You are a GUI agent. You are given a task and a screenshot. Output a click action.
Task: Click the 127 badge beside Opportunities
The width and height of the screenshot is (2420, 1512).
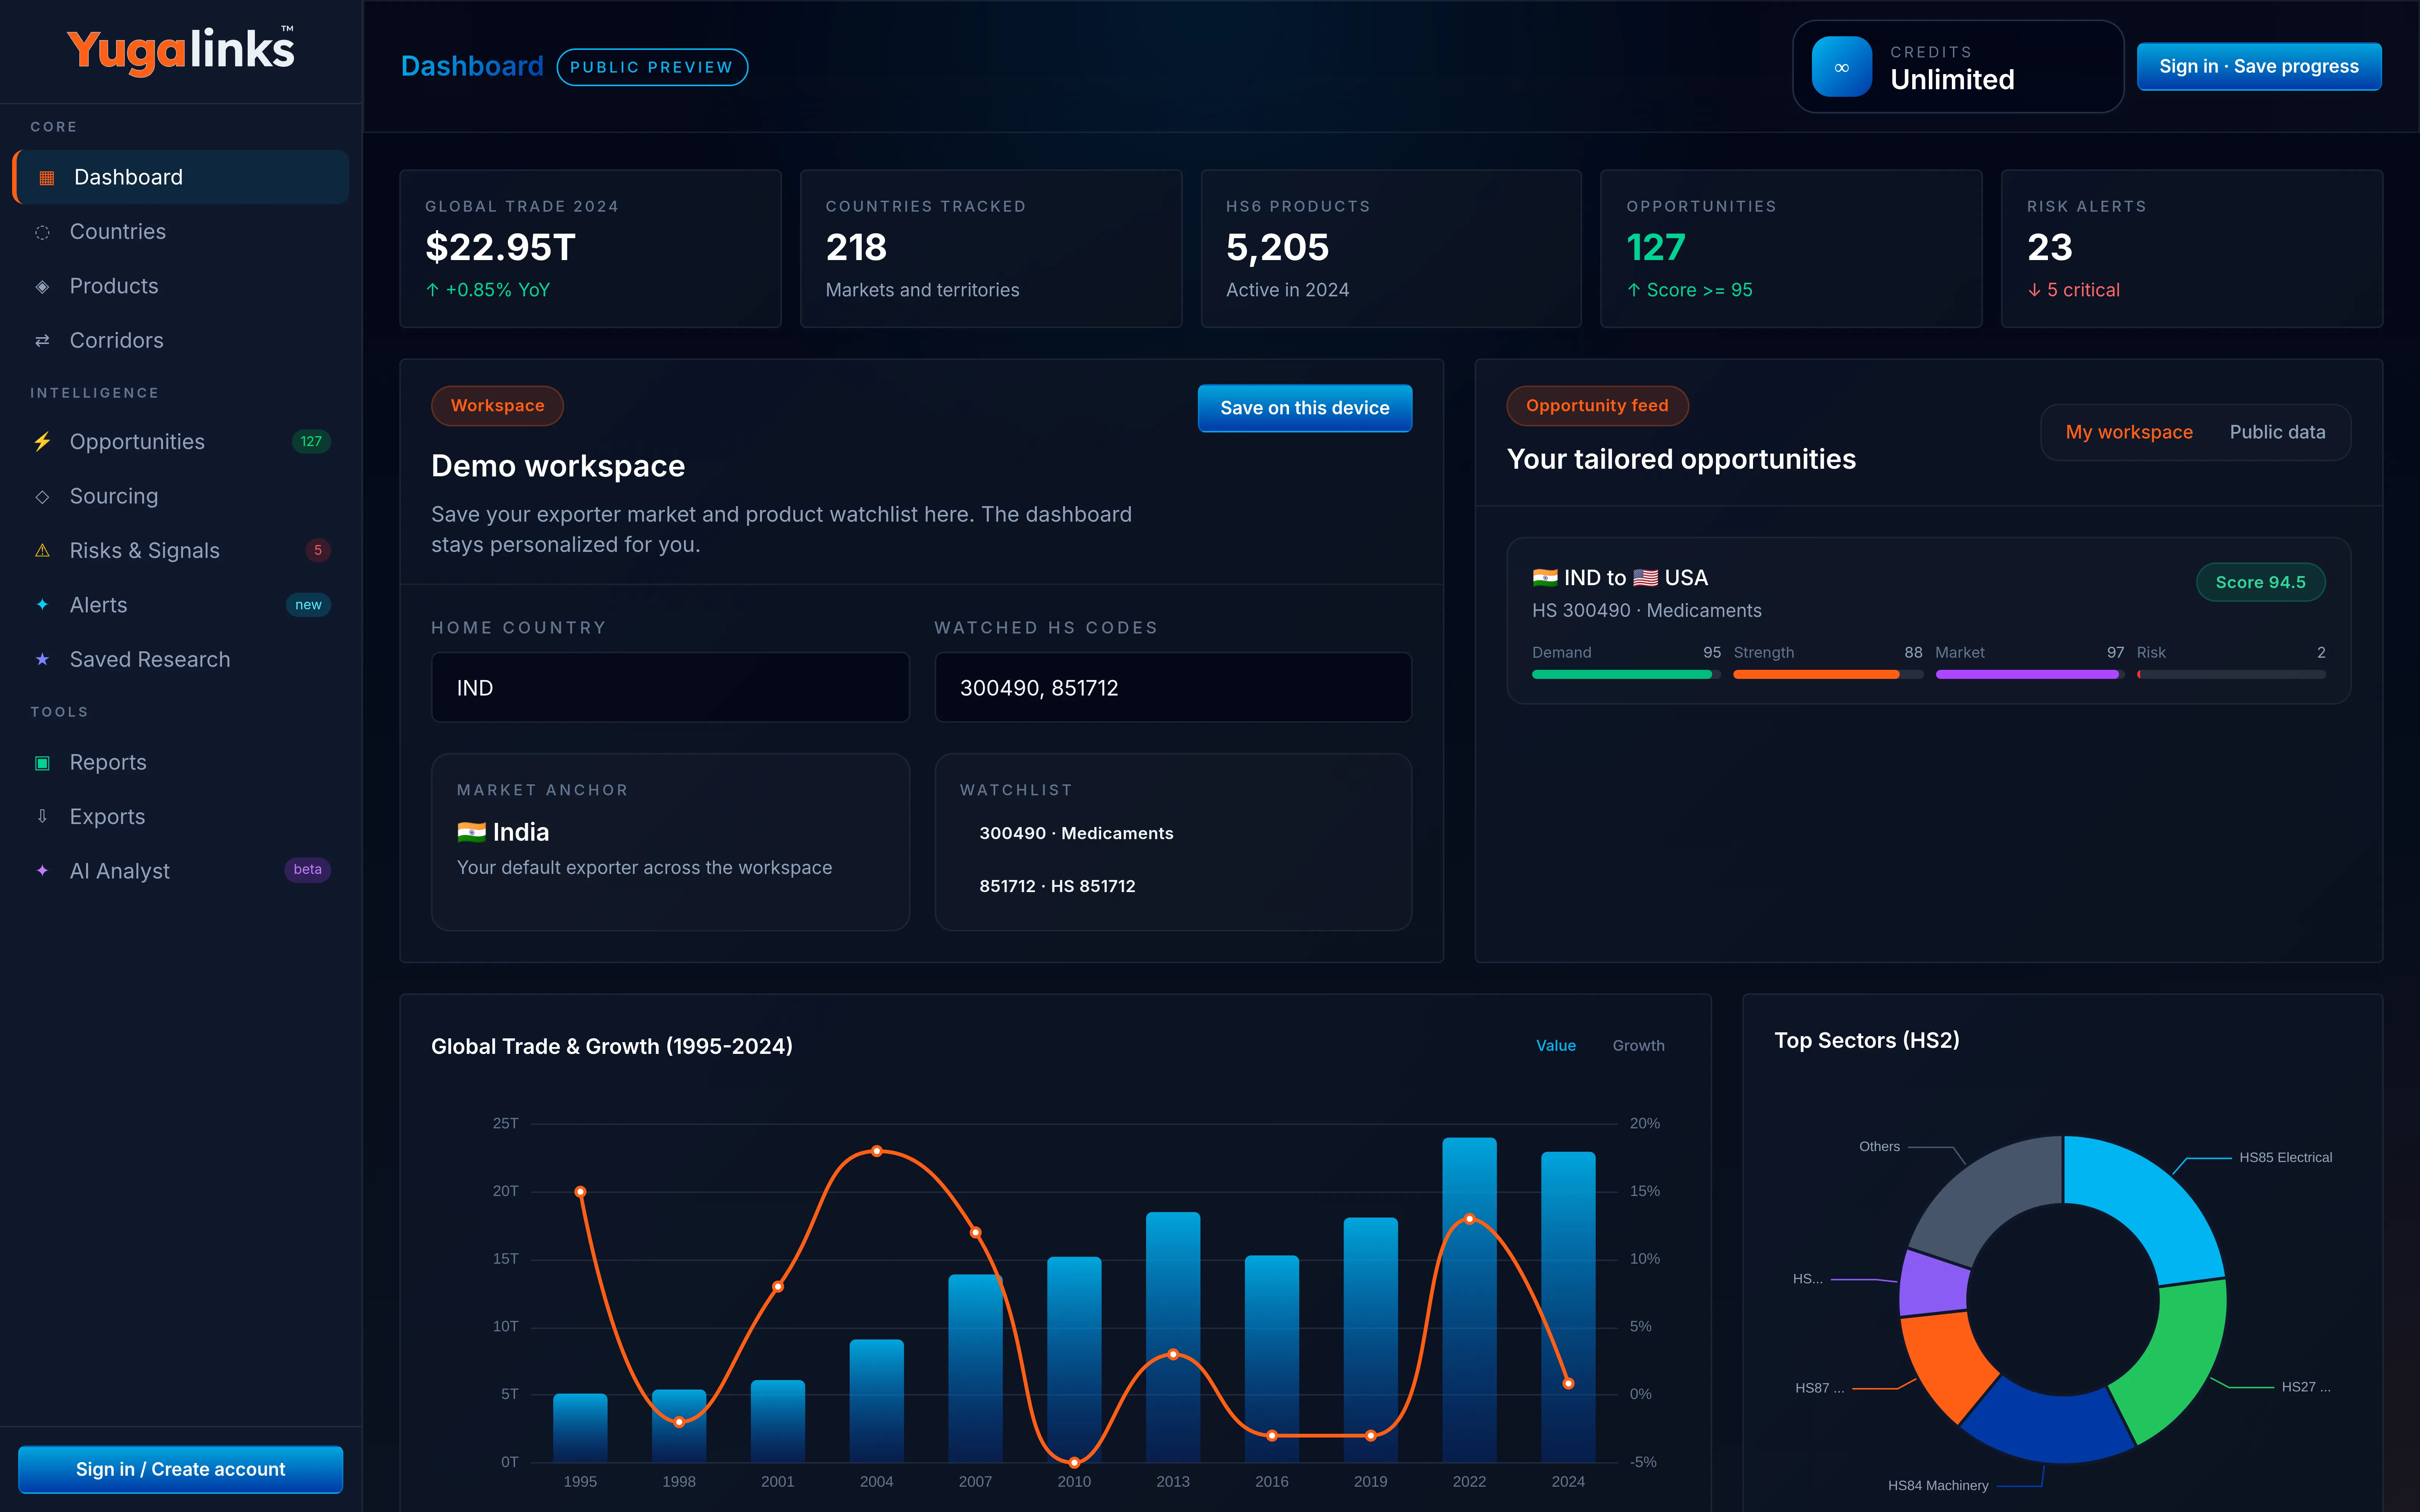tap(311, 442)
